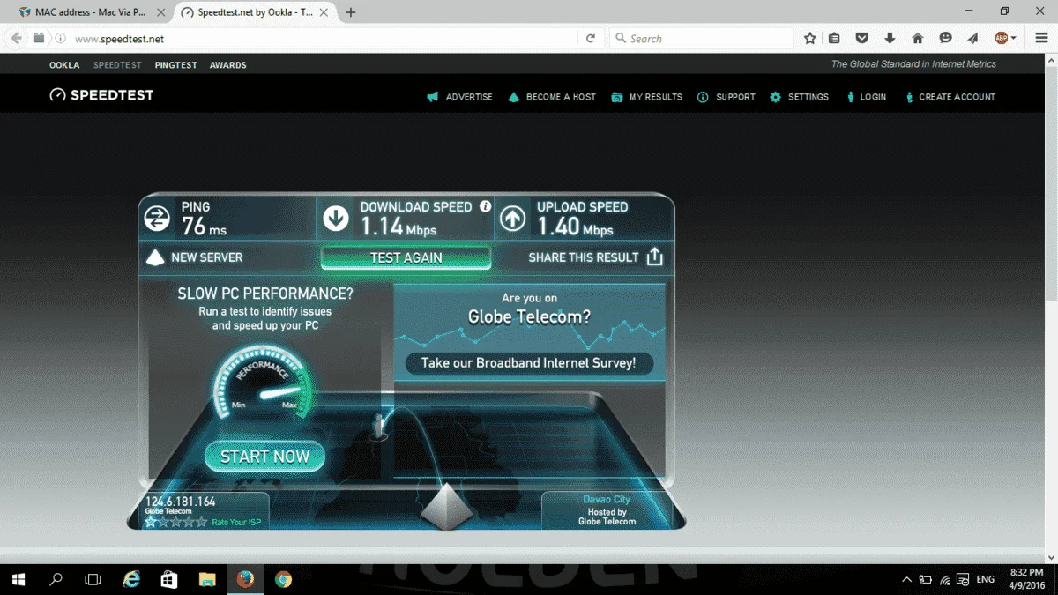The image size is (1058, 595).
Task: Open speedtest SETTINGS
Action: pyautogui.click(x=799, y=97)
